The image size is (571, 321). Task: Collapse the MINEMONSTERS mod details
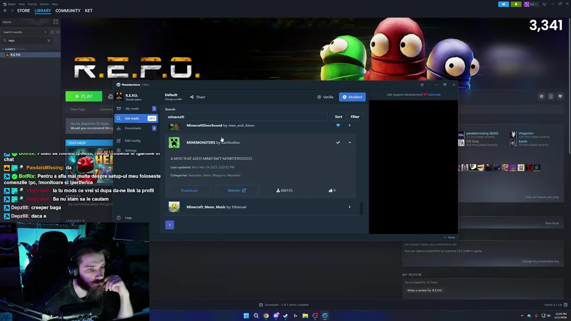(x=349, y=143)
